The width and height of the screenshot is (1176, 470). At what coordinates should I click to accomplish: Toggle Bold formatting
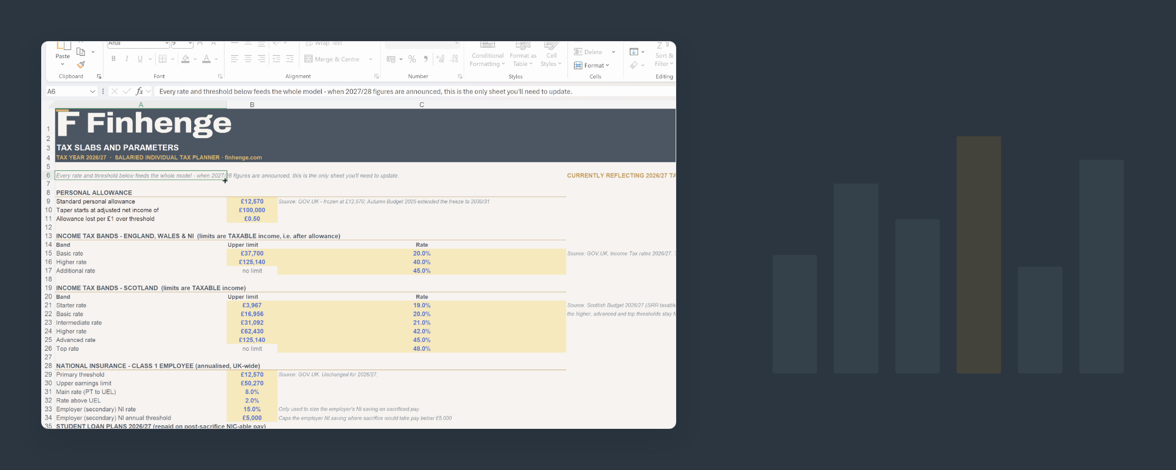[x=113, y=59]
